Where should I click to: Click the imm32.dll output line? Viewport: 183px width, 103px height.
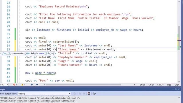38,101
